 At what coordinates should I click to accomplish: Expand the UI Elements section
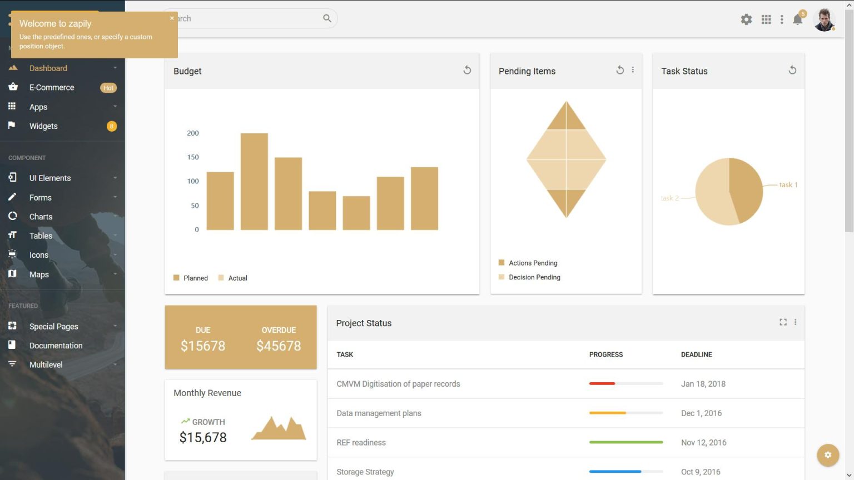click(50, 178)
